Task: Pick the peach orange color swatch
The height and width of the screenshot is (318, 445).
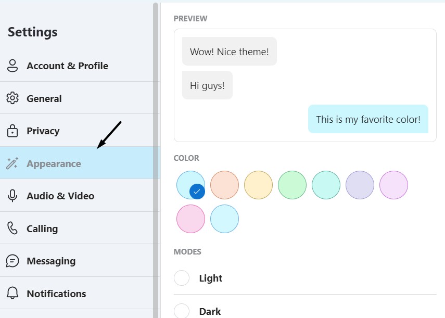Action: (225, 185)
